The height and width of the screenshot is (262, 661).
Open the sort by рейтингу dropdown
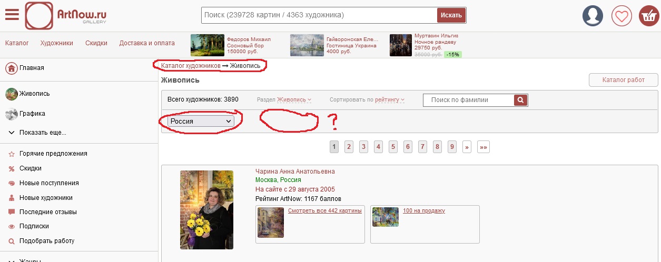(x=390, y=99)
